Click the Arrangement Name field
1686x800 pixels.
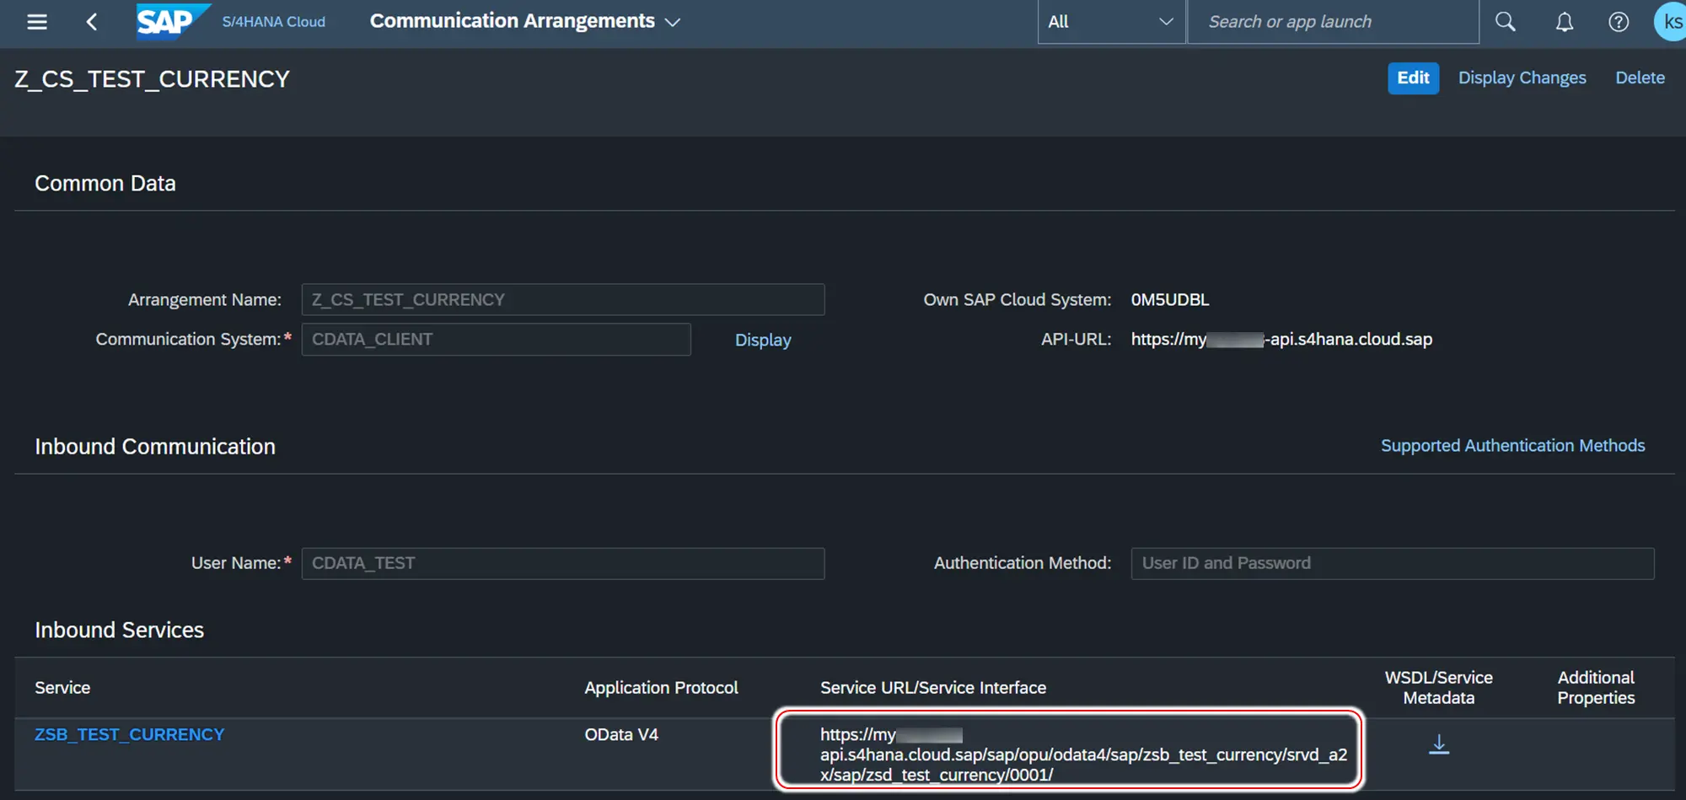[563, 300]
